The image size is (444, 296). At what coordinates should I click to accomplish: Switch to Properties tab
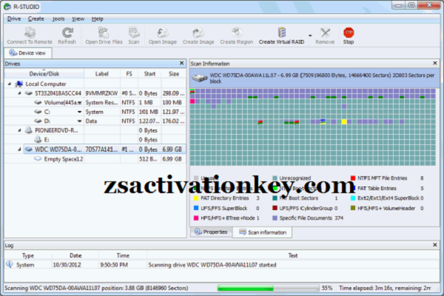211,232
